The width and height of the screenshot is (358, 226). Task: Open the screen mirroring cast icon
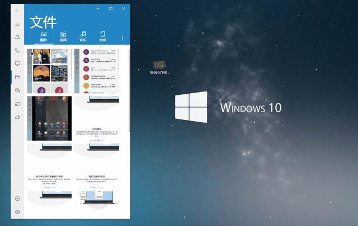tap(17, 104)
